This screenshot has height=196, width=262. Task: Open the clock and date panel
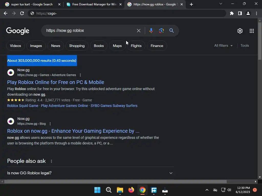click(x=243, y=190)
